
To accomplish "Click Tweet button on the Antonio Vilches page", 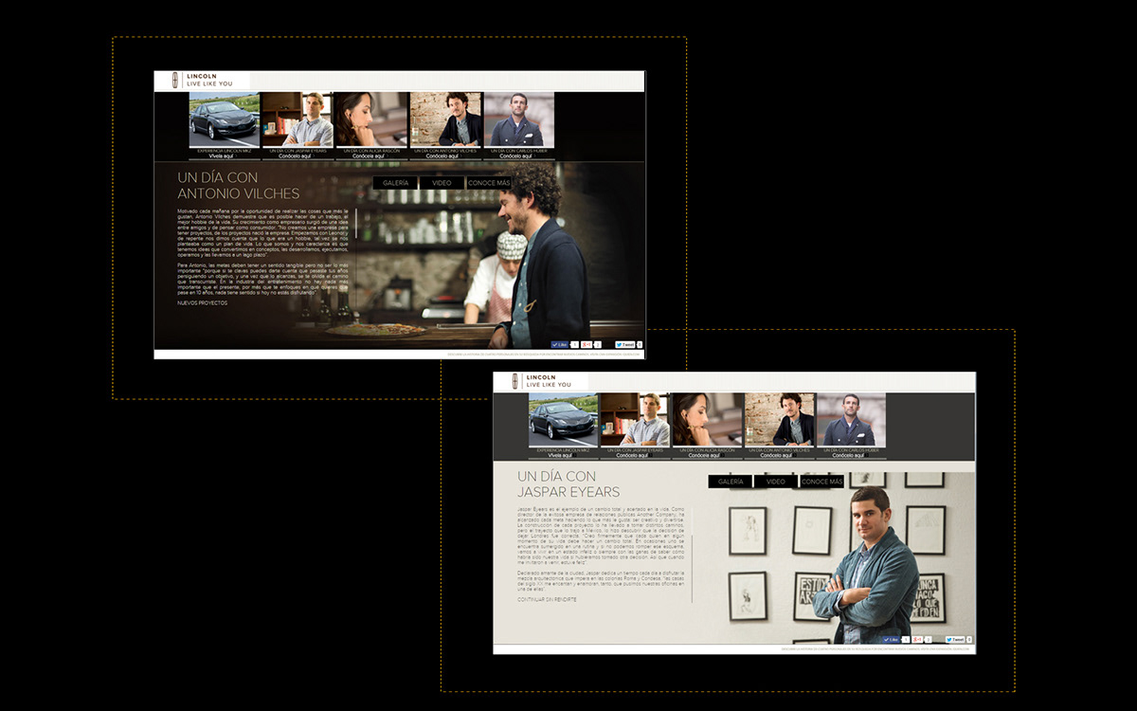I will (625, 345).
